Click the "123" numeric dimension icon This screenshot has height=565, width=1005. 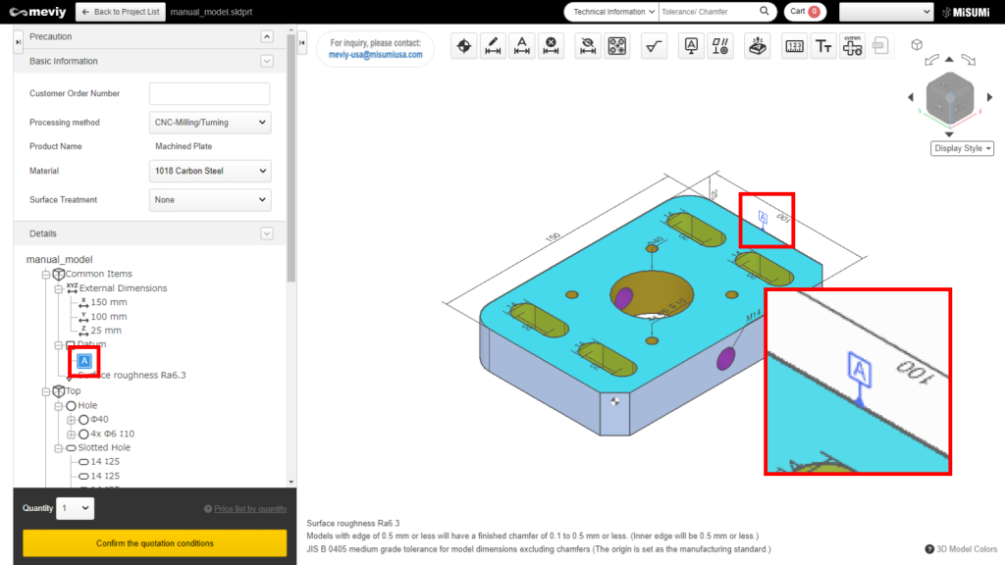[794, 46]
